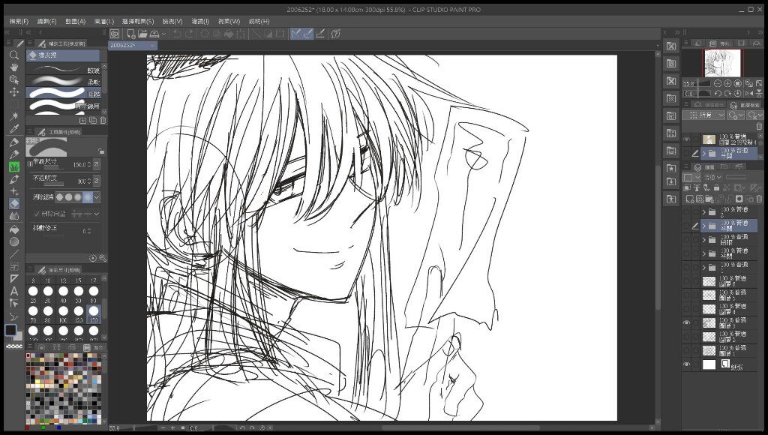Viewport: 768px width, 435px height.
Task: Show hidden 圖層 6 via its visibility box
Action: [686, 281]
